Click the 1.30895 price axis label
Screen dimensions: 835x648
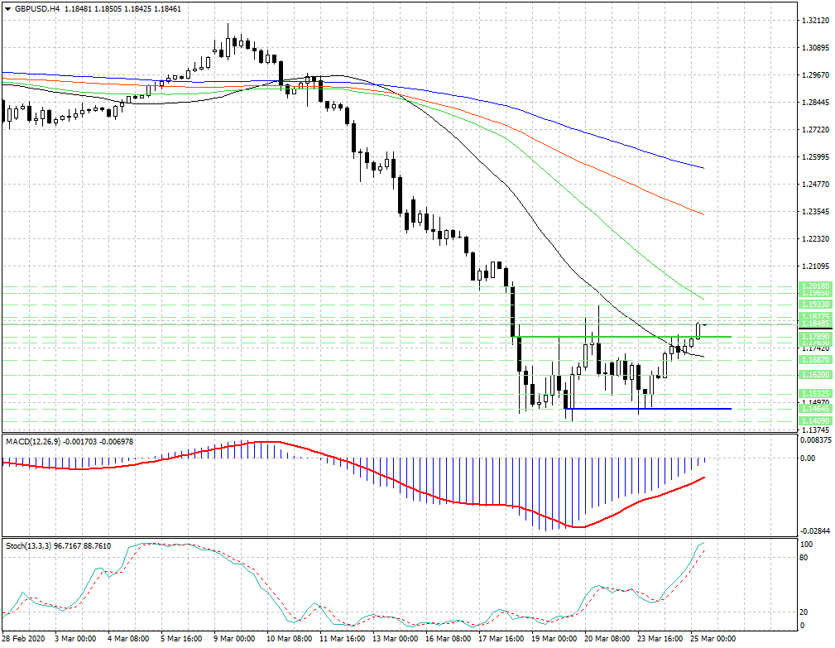click(815, 48)
